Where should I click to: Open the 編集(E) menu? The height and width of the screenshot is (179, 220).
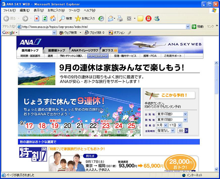point(25,10)
